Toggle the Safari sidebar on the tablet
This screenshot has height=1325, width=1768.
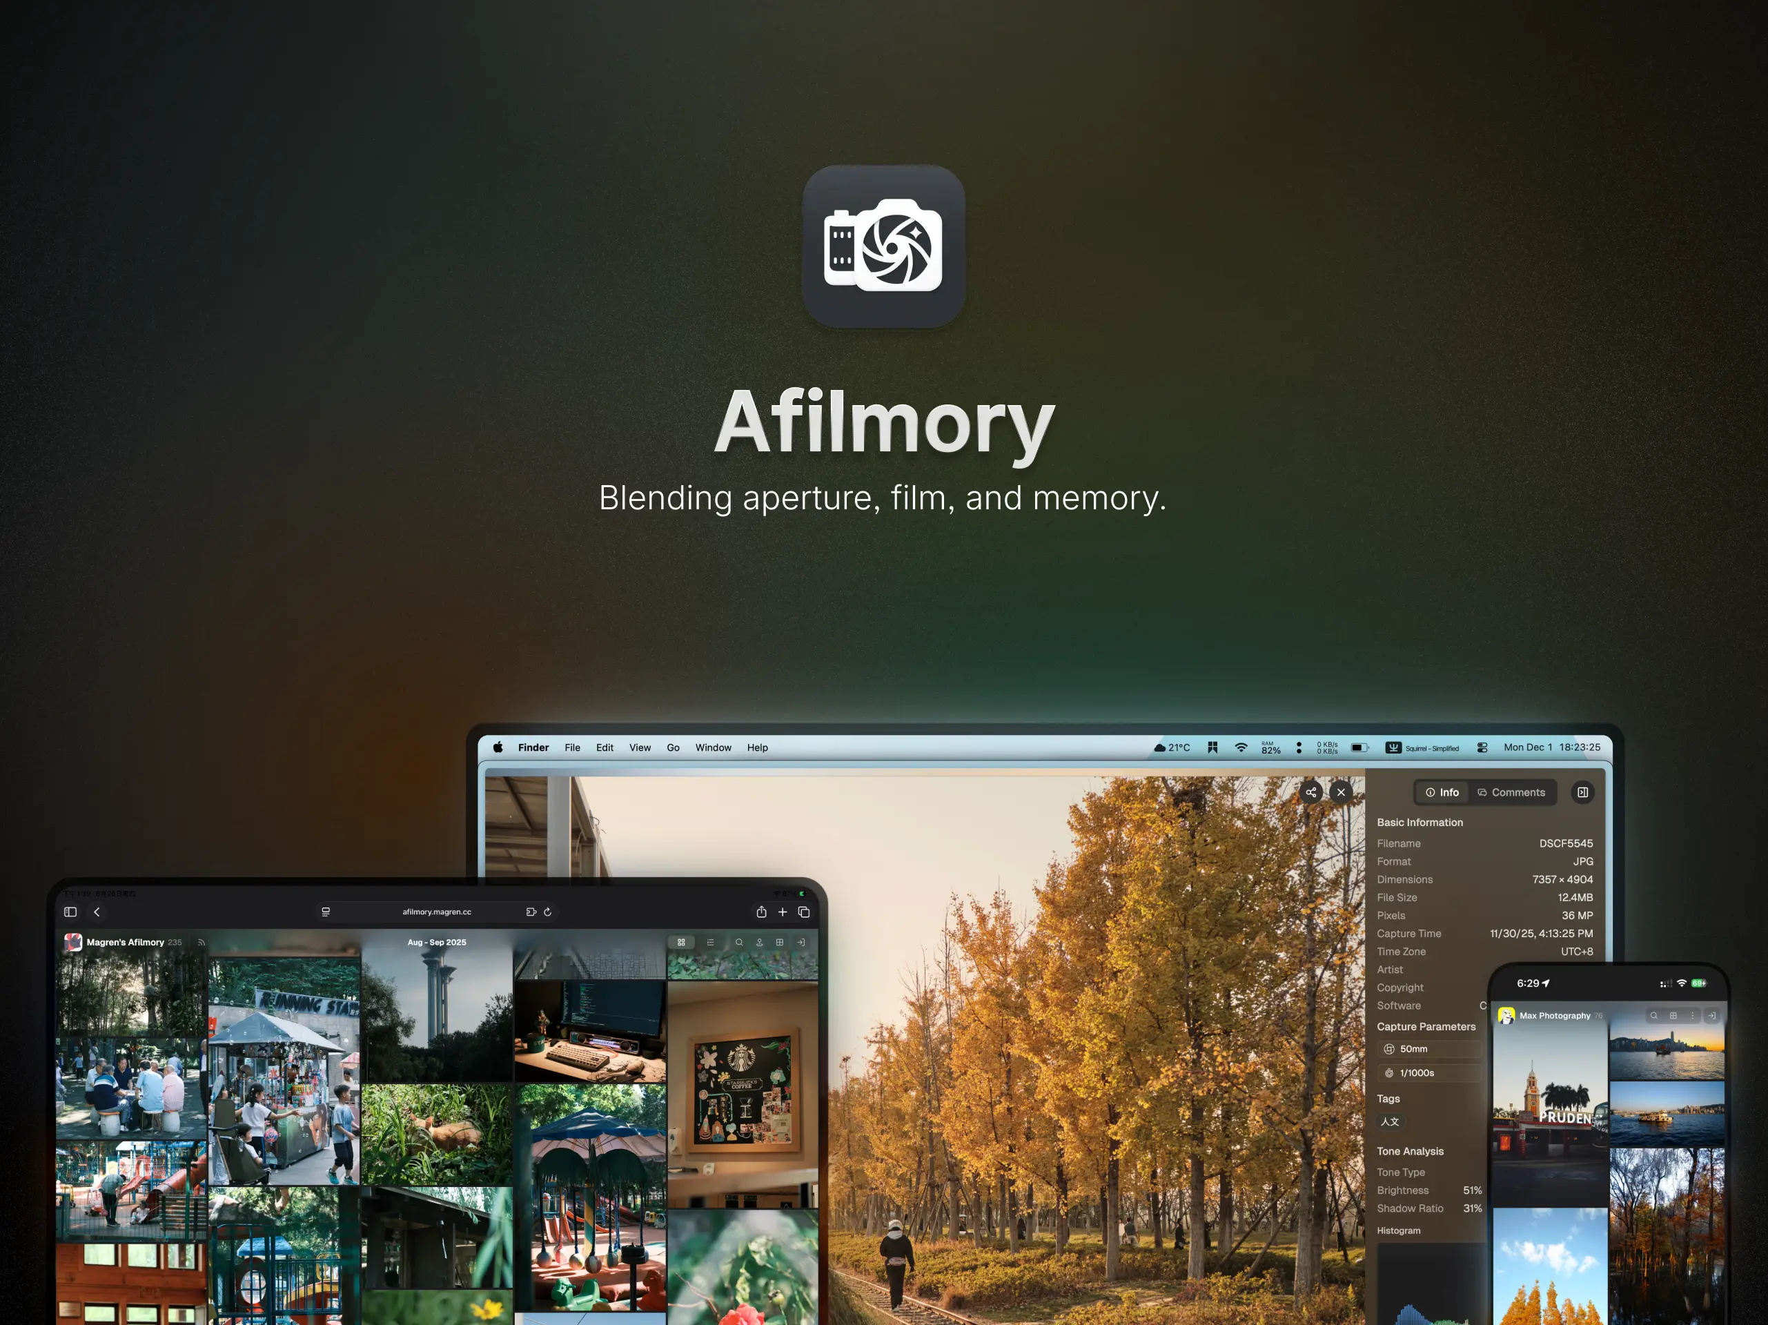[x=70, y=912]
